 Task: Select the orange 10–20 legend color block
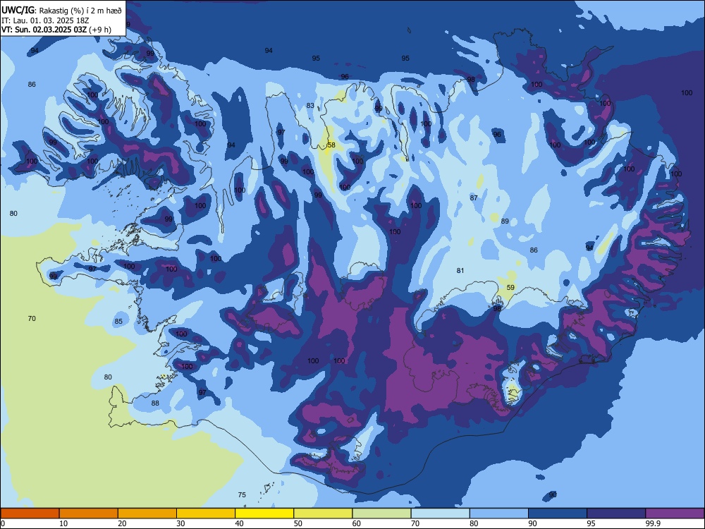coord(89,513)
